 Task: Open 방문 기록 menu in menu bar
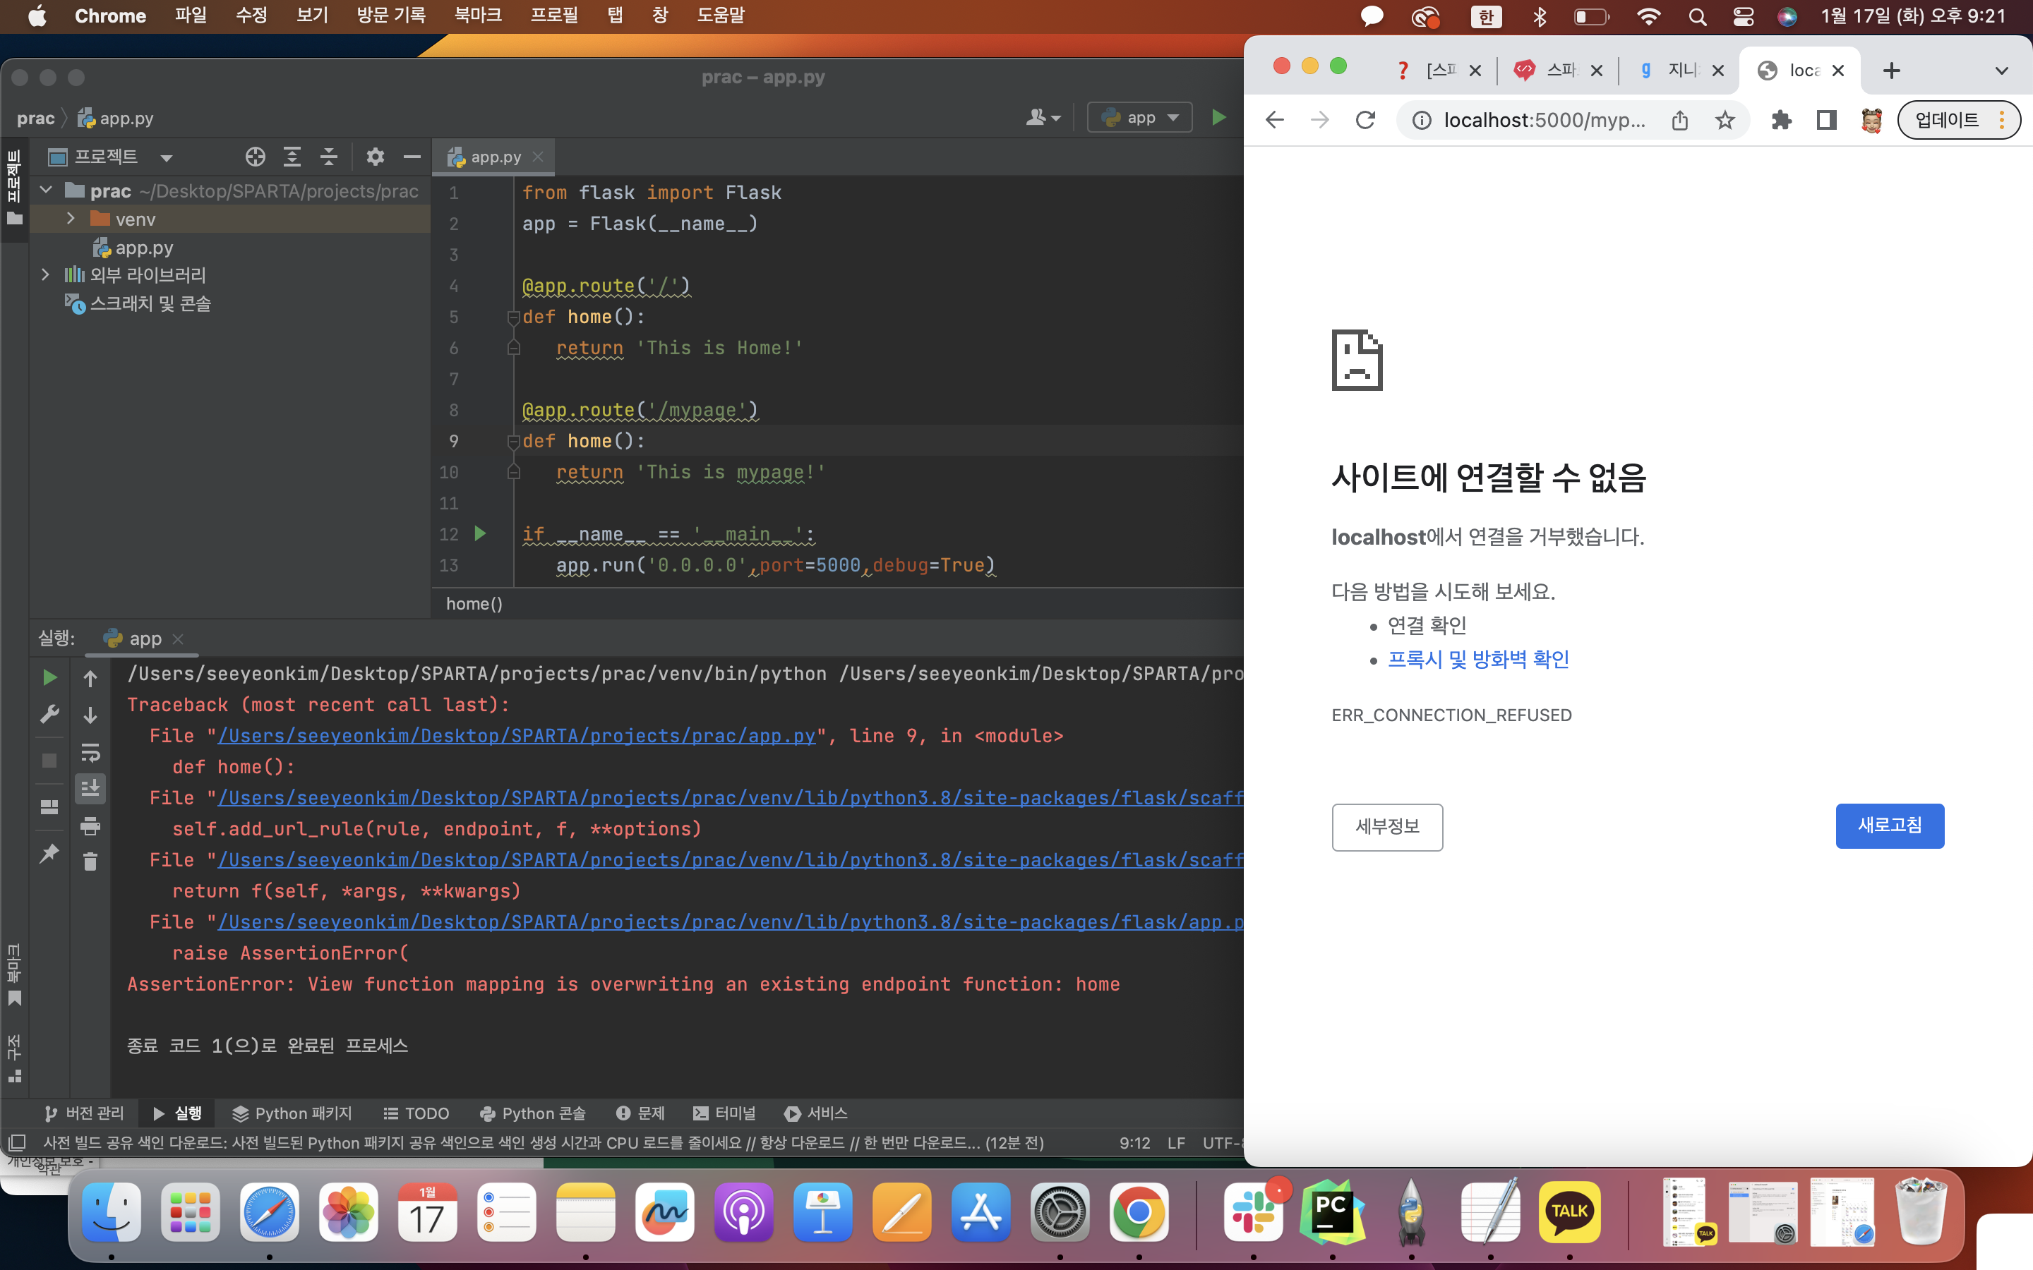(x=390, y=16)
